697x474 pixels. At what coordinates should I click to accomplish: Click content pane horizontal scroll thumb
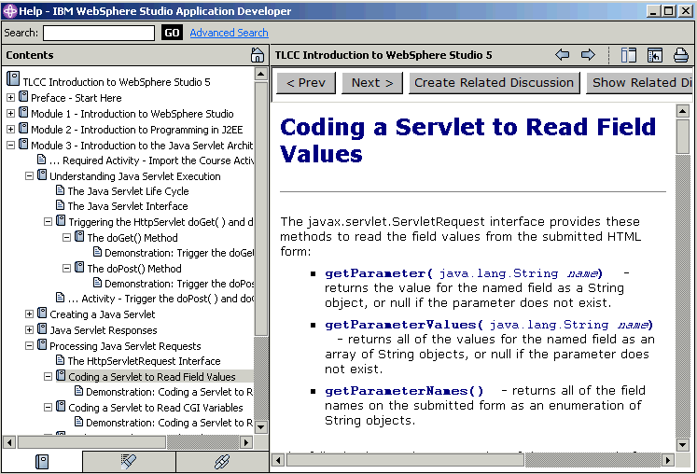coord(405,460)
